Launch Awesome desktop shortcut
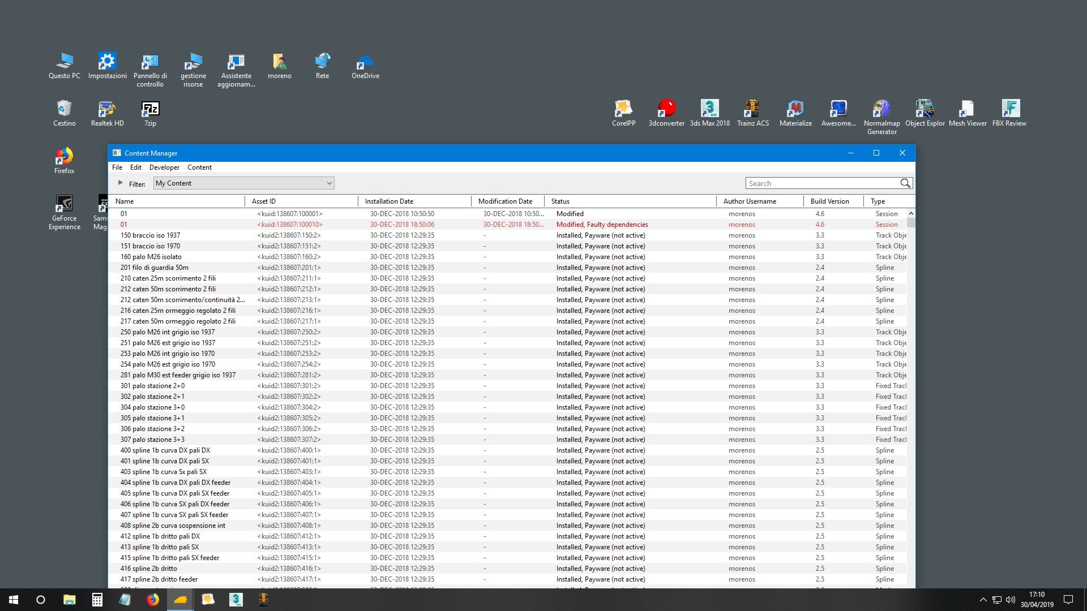The width and height of the screenshot is (1087, 611). tap(838, 114)
